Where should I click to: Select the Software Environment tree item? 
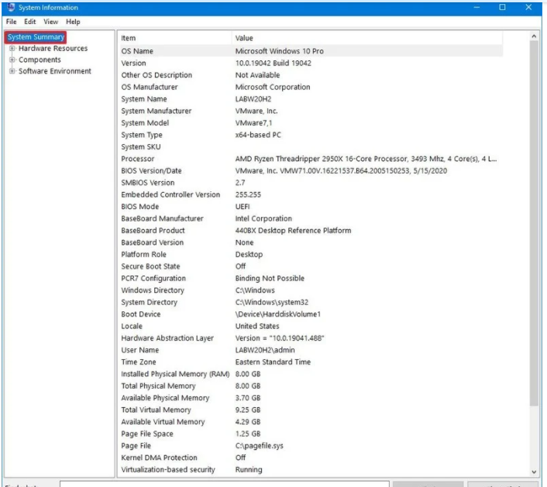pos(55,71)
